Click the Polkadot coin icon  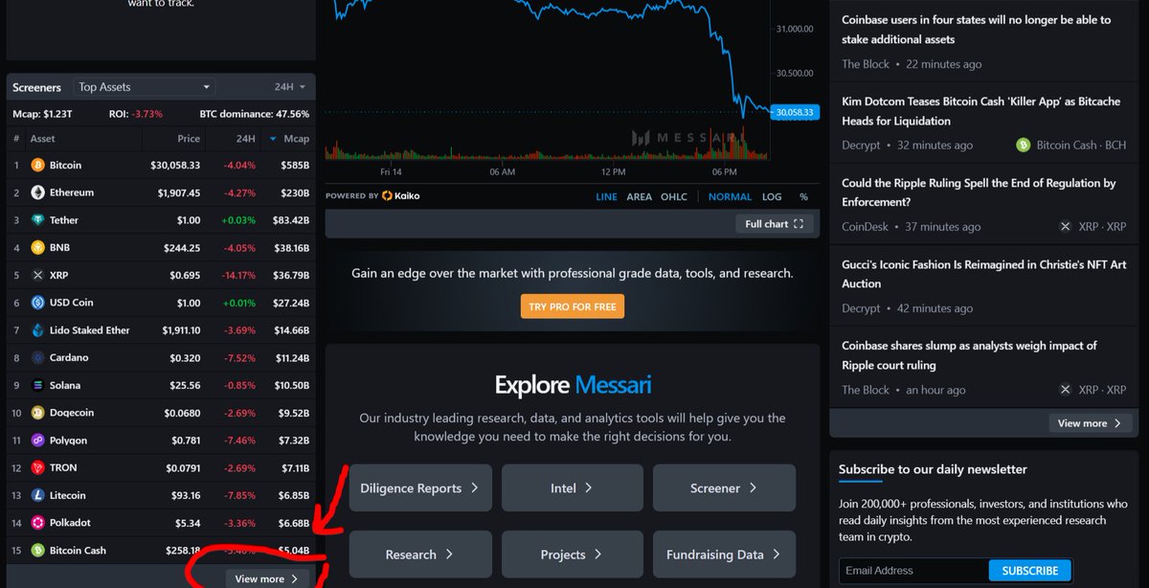tap(37, 523)
